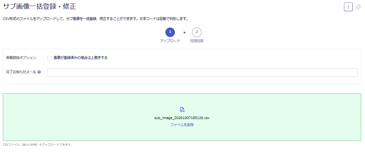
Task: Click the sub_image_20261007185126.csv file name
Action: coord(182,118)
